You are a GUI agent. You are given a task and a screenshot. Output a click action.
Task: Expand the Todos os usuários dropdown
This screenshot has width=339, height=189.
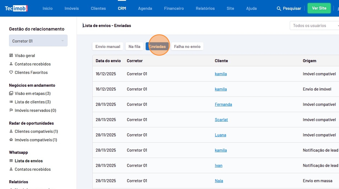[315, 26]
